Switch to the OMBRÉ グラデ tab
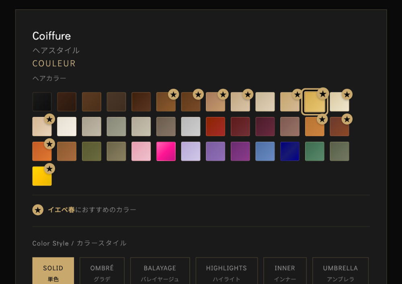 pos(102,271)
